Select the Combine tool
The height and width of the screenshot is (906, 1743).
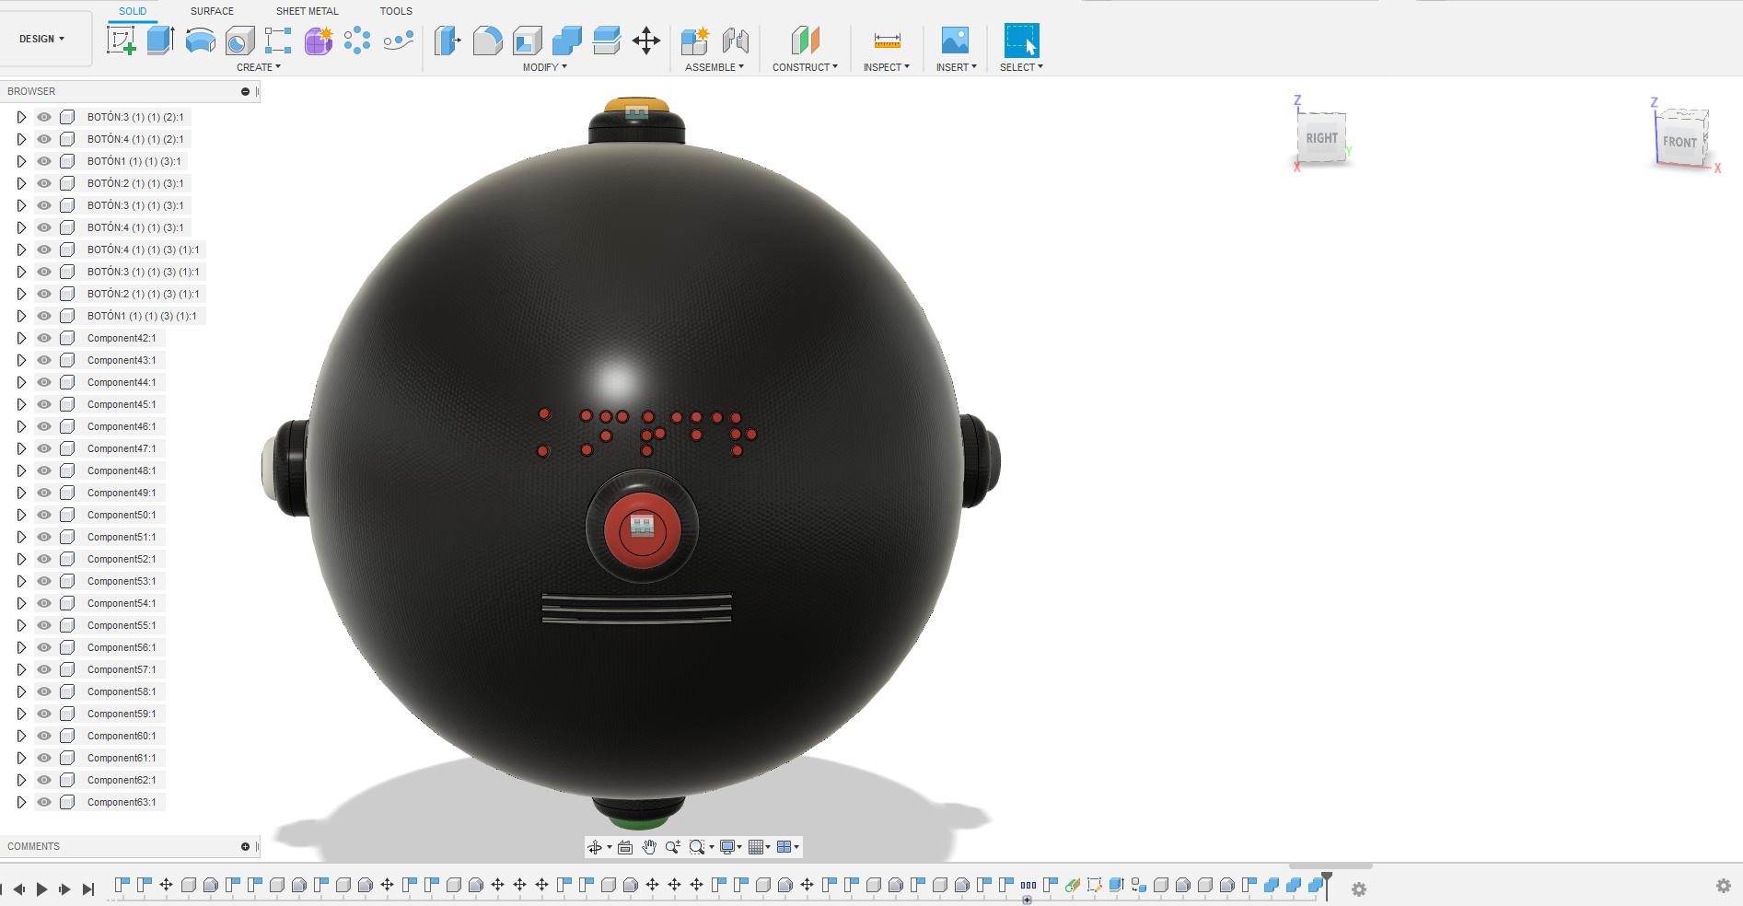pos(566,41)
